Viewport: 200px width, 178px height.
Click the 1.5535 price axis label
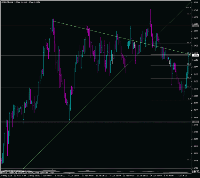pyautogui.click(x=195, y=153)
